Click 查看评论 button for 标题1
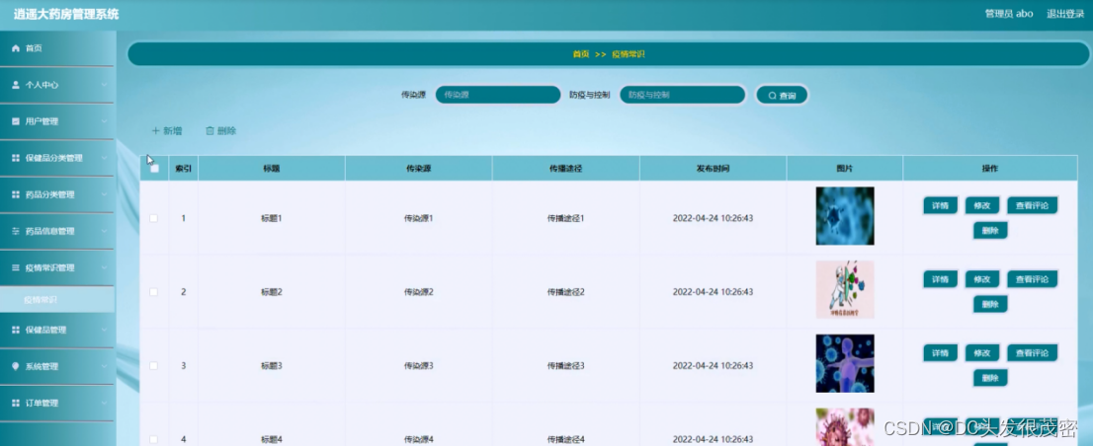Image resolution: width=1093 pixels, height=447 pixels. pos(1033,205)
